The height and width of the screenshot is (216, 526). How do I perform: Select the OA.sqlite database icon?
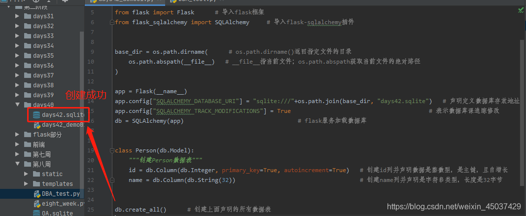[36, 213]
